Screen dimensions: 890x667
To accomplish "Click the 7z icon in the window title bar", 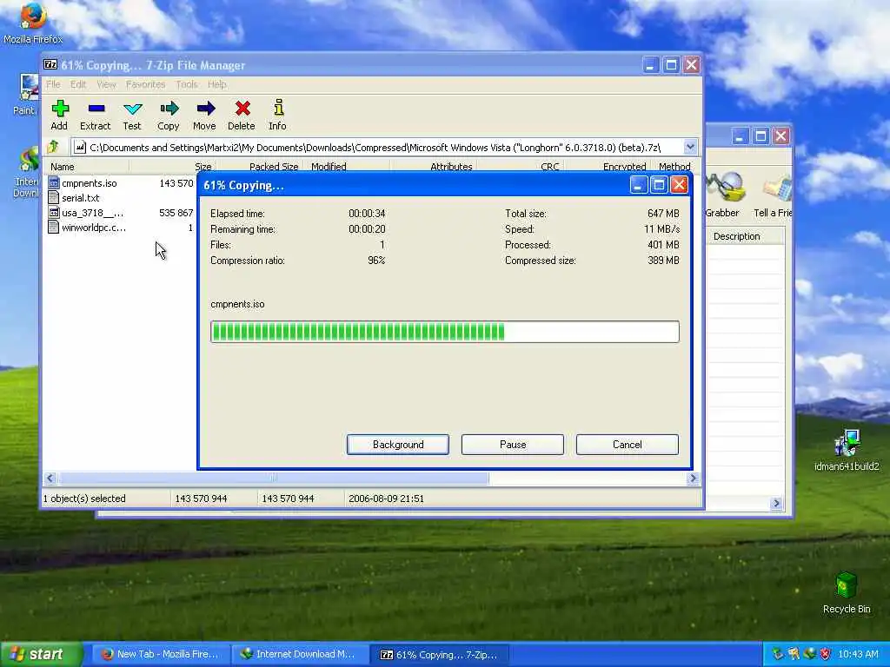I will click(x=50, y=64).
